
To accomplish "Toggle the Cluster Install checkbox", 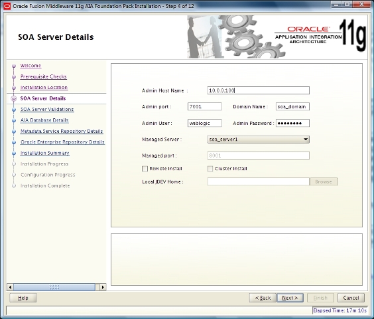I will tap(210, 169).
